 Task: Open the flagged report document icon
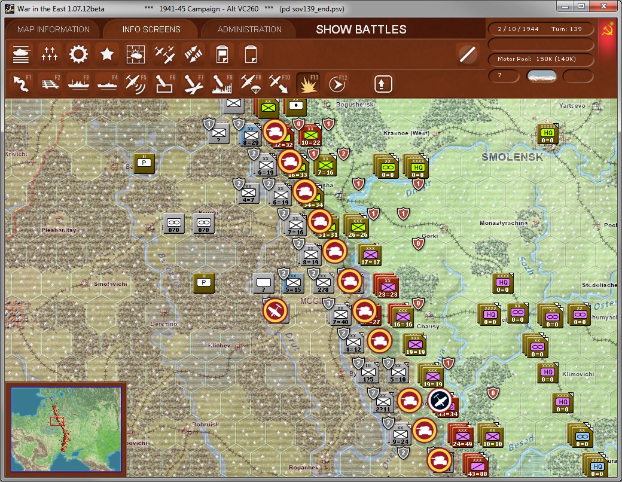(x=222, y=54)
